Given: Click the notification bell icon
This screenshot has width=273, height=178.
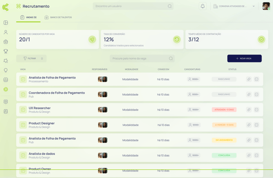Looking at the screenshot, I should tap(203, 6).
